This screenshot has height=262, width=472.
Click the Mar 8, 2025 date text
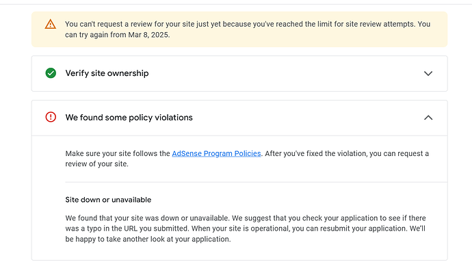point(148,35)
